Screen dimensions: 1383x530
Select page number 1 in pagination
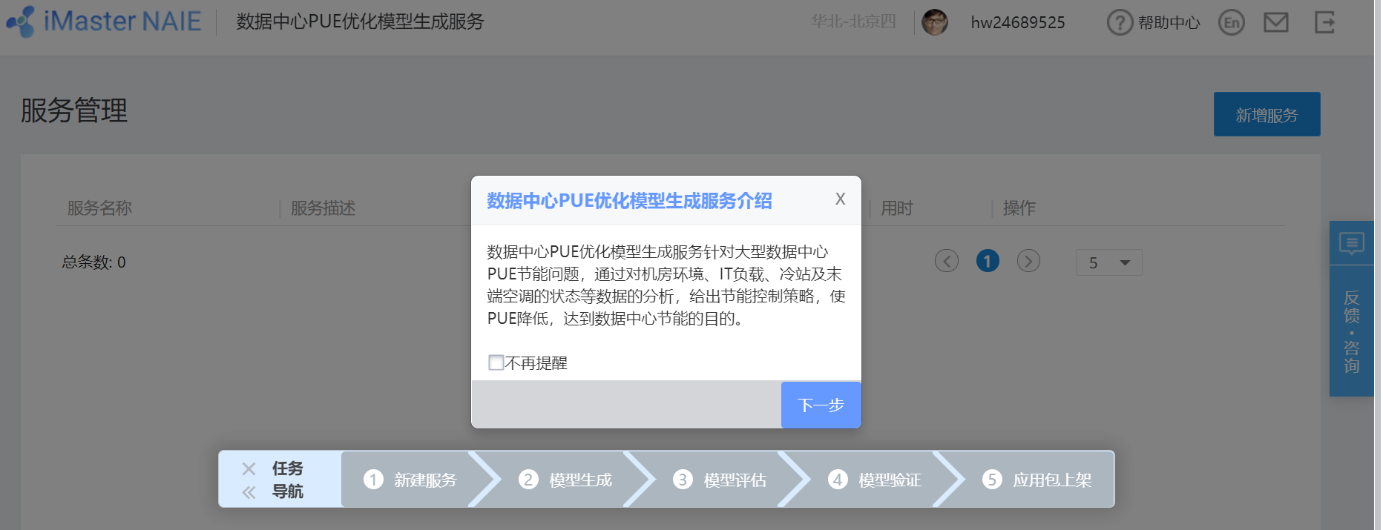988,261
